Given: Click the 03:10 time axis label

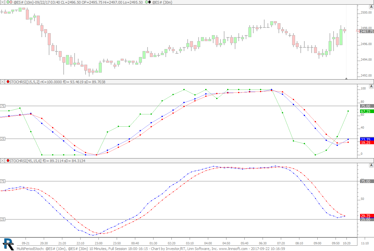Looking at the screenshot, I should [x=190, y=243].
